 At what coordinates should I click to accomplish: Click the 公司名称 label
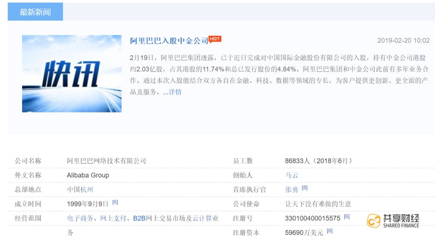(28, 161)
